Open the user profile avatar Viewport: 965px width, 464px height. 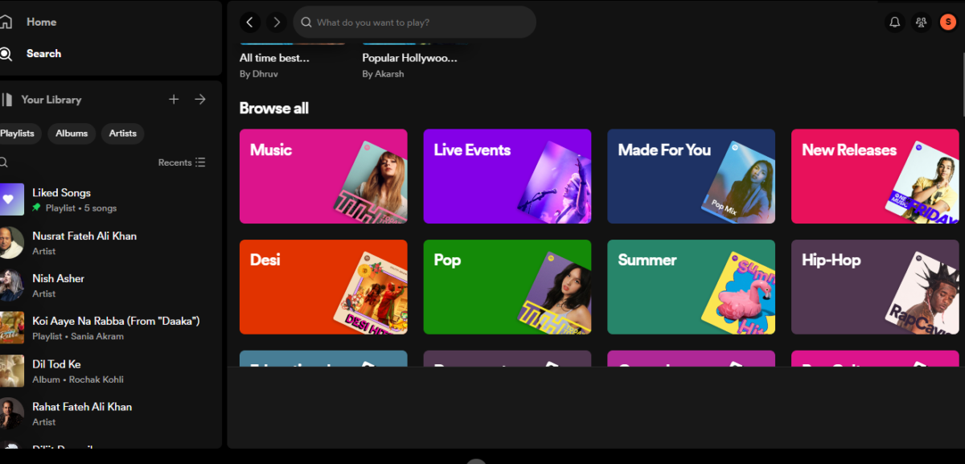[948, 23]
